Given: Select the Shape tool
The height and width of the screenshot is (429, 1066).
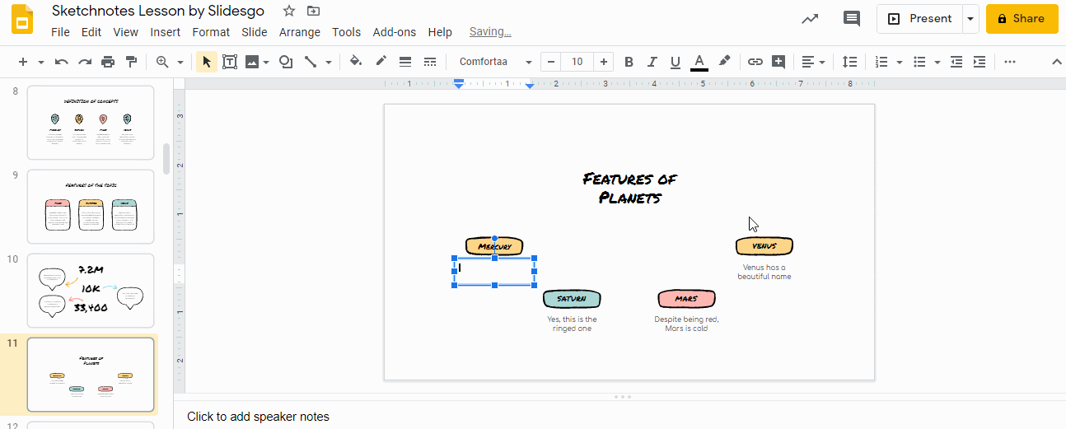Looking at the screenshot, I should click(286, 62).
